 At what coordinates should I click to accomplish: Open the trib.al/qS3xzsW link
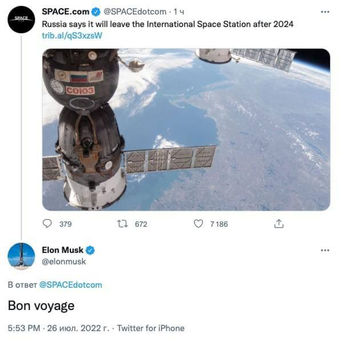(x=72, y=36)
